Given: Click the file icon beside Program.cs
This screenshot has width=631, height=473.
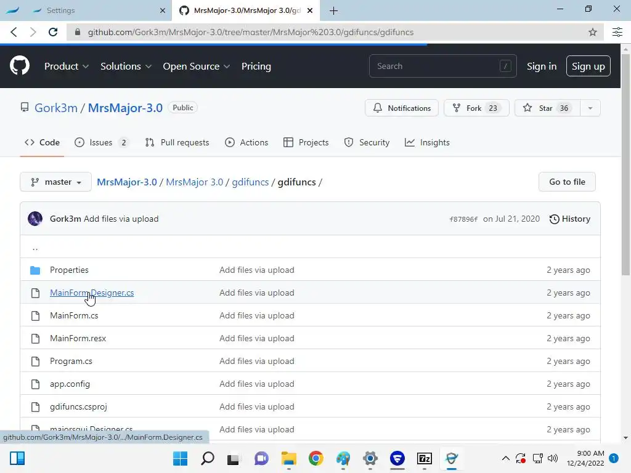Looking at the screenshot, I should (35, 361).
